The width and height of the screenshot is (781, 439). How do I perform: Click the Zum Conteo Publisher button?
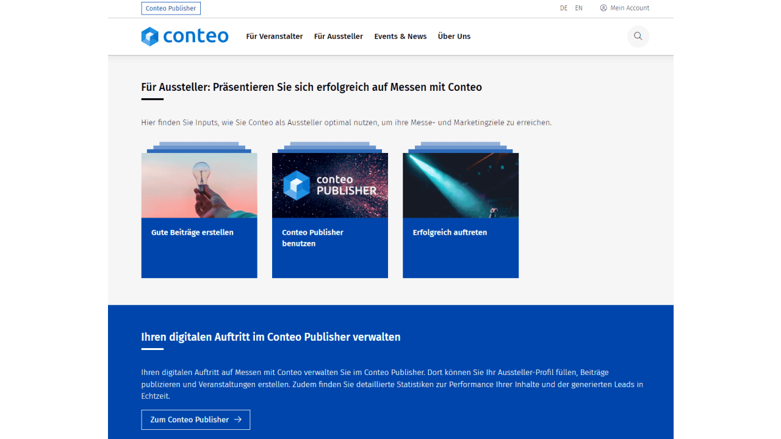196,419
